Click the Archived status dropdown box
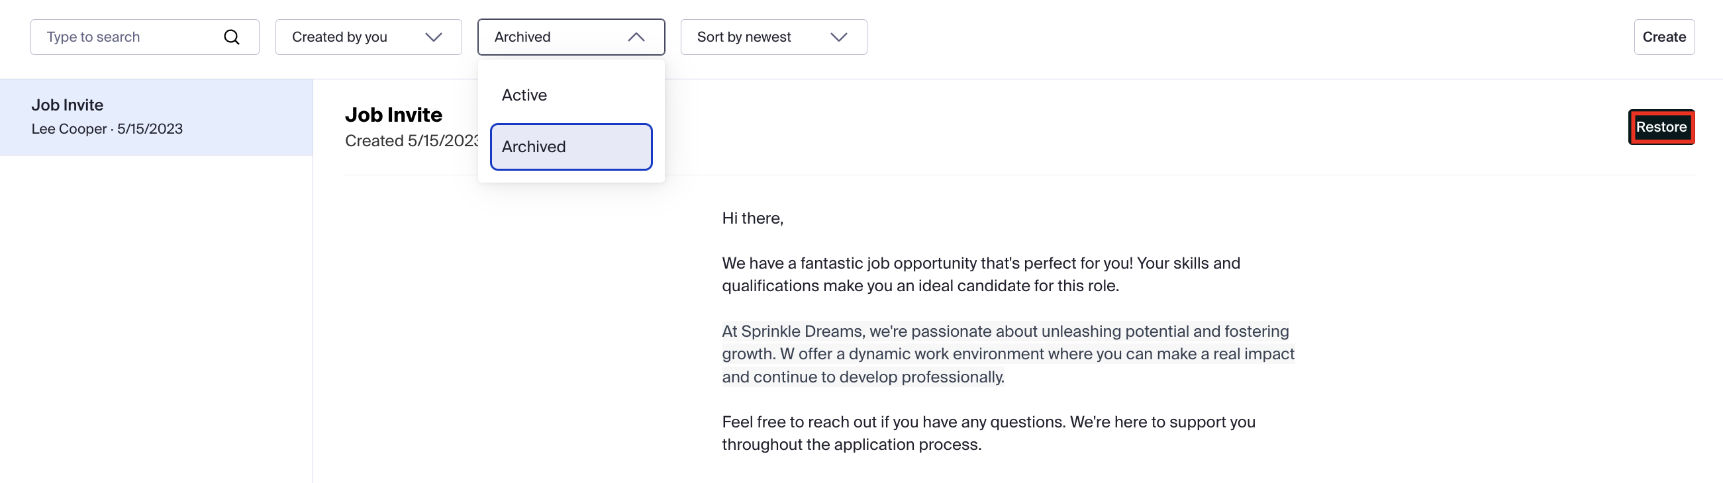This screenshot has height=483, width=1723. coord(571,37)
